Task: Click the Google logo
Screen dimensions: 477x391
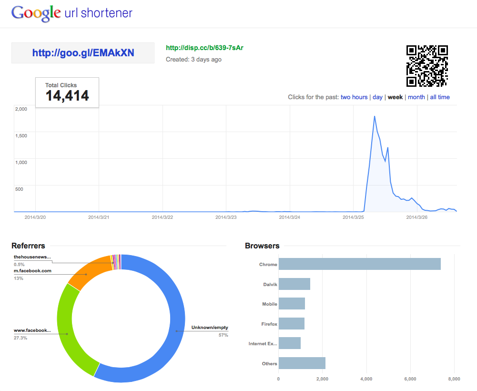Action: click(36, 13)
